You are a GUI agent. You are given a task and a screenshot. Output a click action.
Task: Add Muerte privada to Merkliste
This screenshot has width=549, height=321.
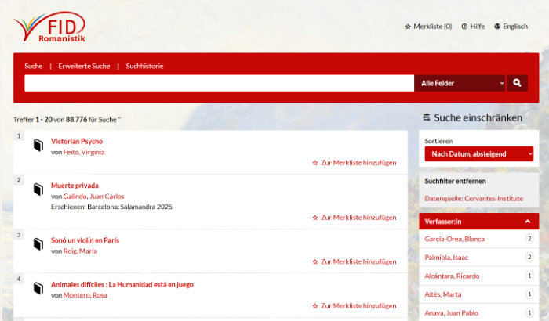[x=354, y=218]
